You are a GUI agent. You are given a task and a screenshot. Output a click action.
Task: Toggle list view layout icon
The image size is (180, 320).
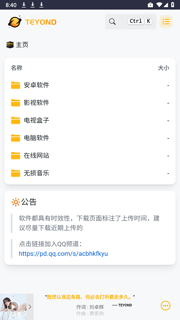pos(166,22)
